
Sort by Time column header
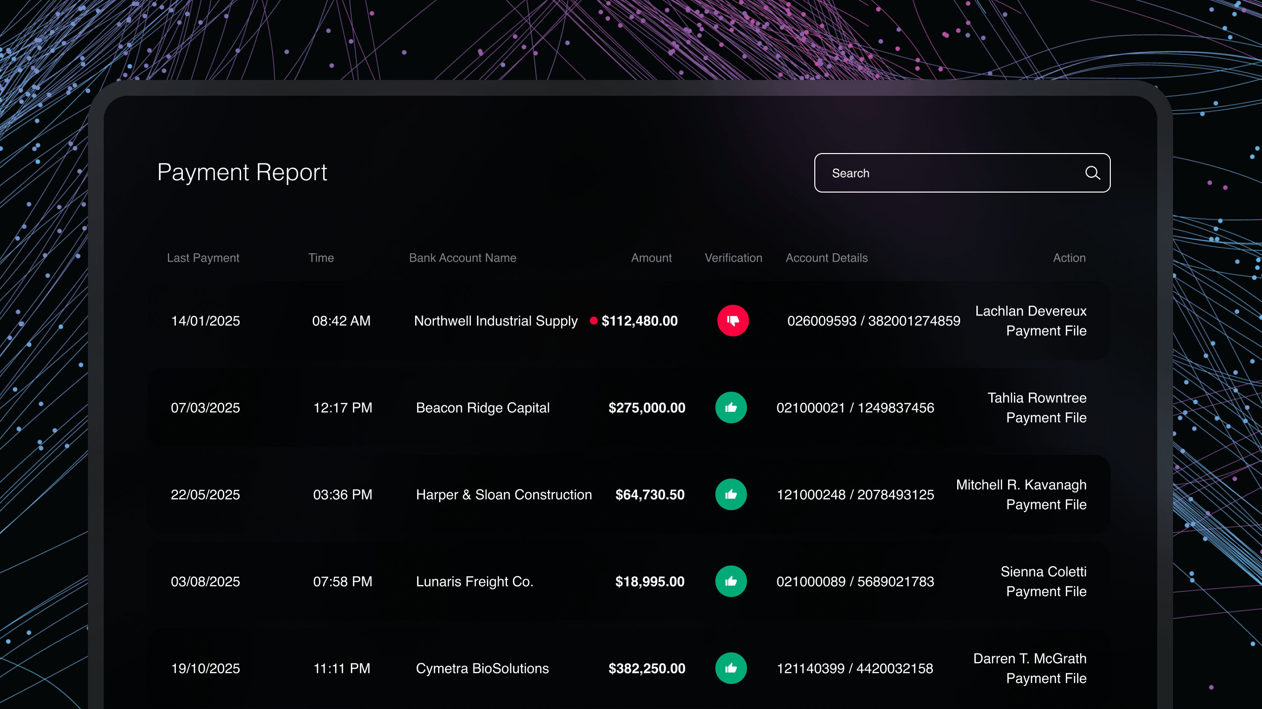tap(321, 258)
